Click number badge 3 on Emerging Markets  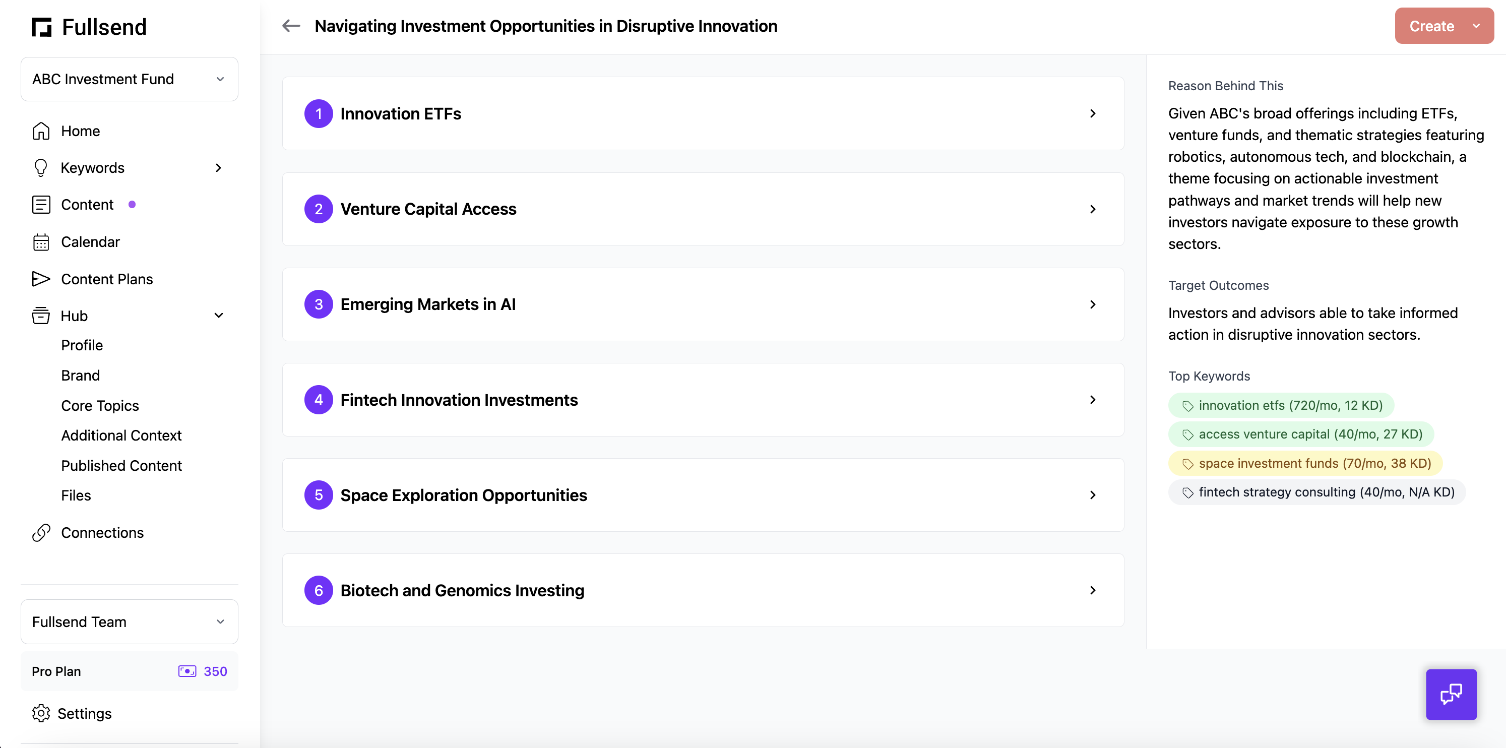click(319, 304)
